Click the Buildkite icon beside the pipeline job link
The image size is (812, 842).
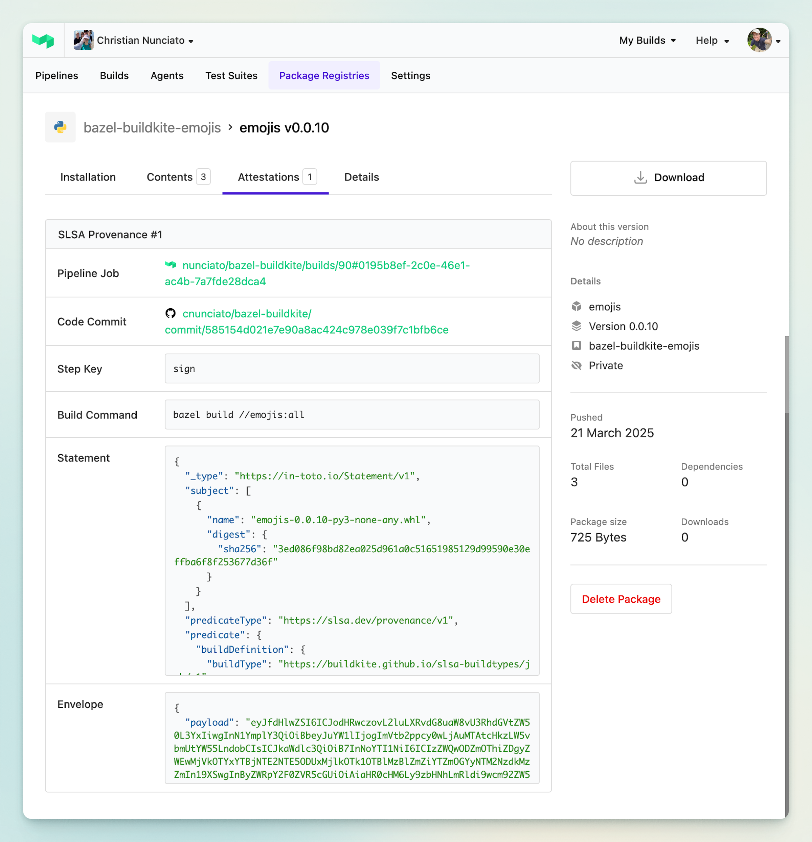pos(170,265)
